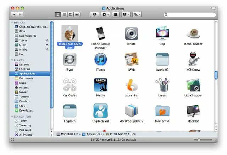Open Torrents folder in the sidebar
The width and height of the screenshot is (227, 155).
(x=30, y=97)
